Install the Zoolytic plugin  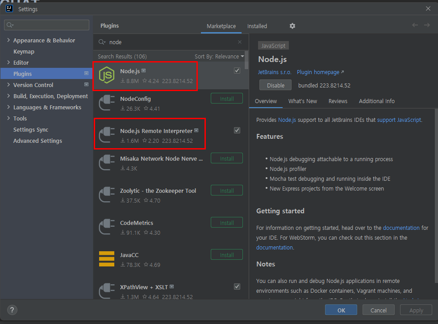pyautogui.click(x=227, y=191)
